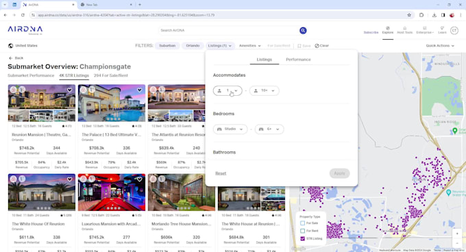Click the United States region label
466x252 pixels.
[x=27, y=46]
